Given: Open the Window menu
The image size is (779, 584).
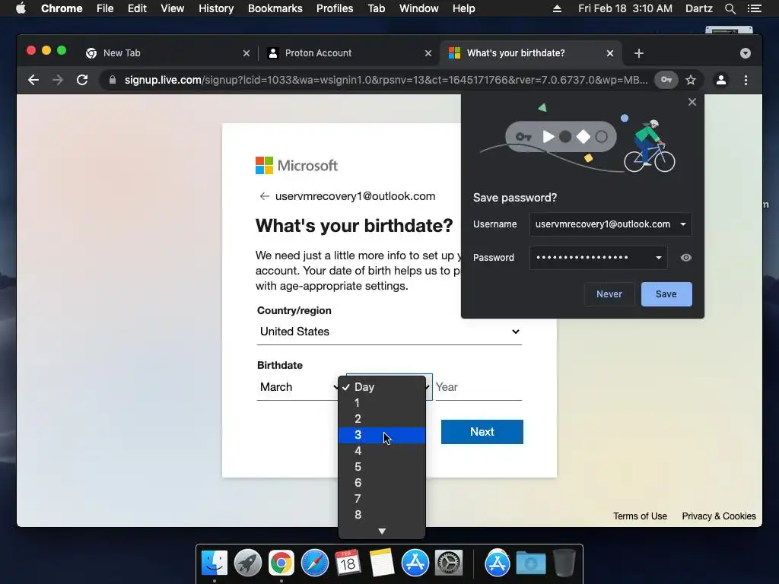Looking at the screenshot, I should point(419,8).
